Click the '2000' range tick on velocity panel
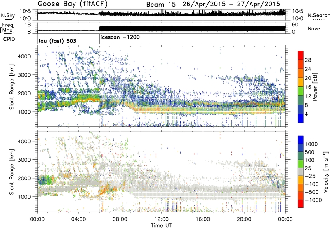330x228 pixels. pos(24,178)
